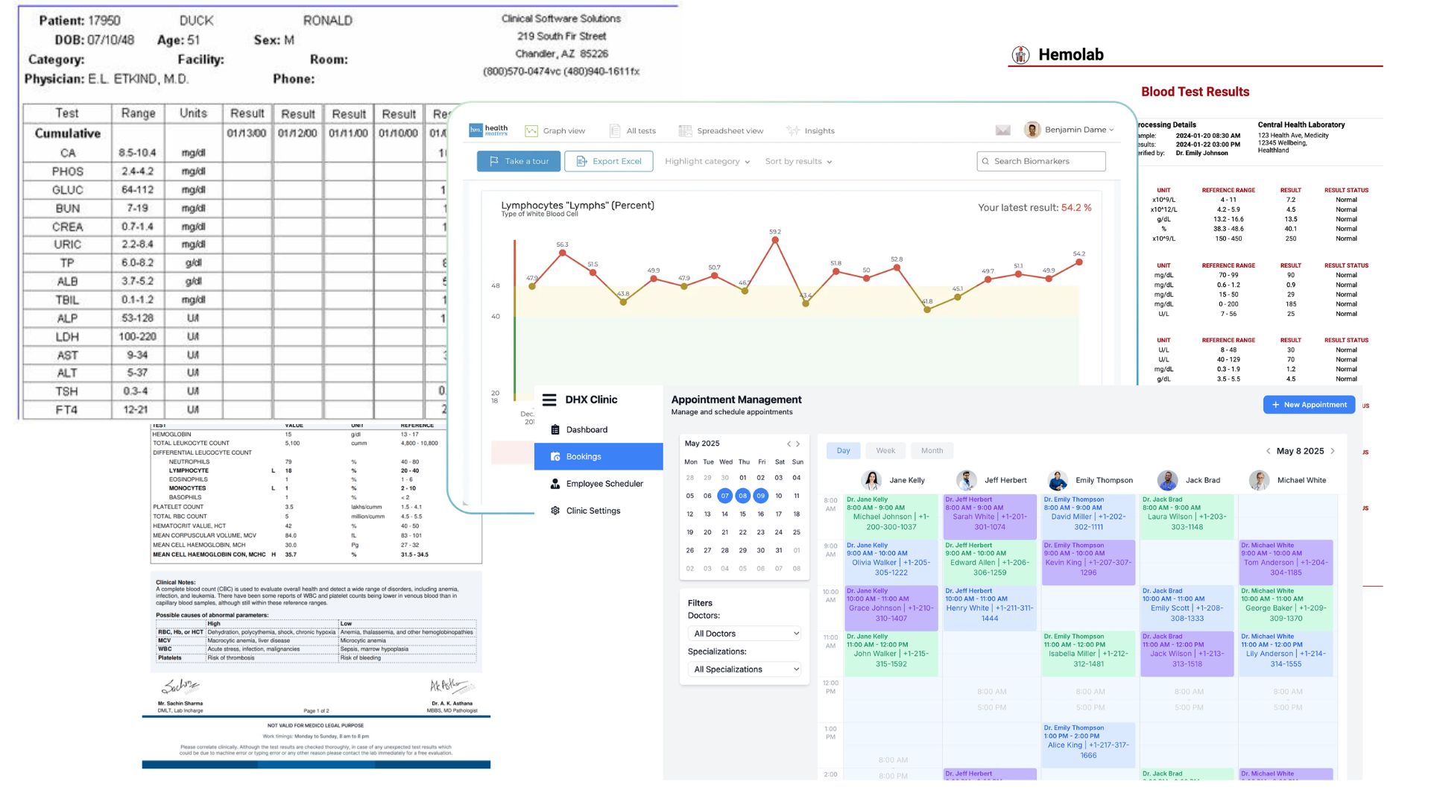Open Emily Scott's appointment card

pyautogui.click(x=1187, y=608)
